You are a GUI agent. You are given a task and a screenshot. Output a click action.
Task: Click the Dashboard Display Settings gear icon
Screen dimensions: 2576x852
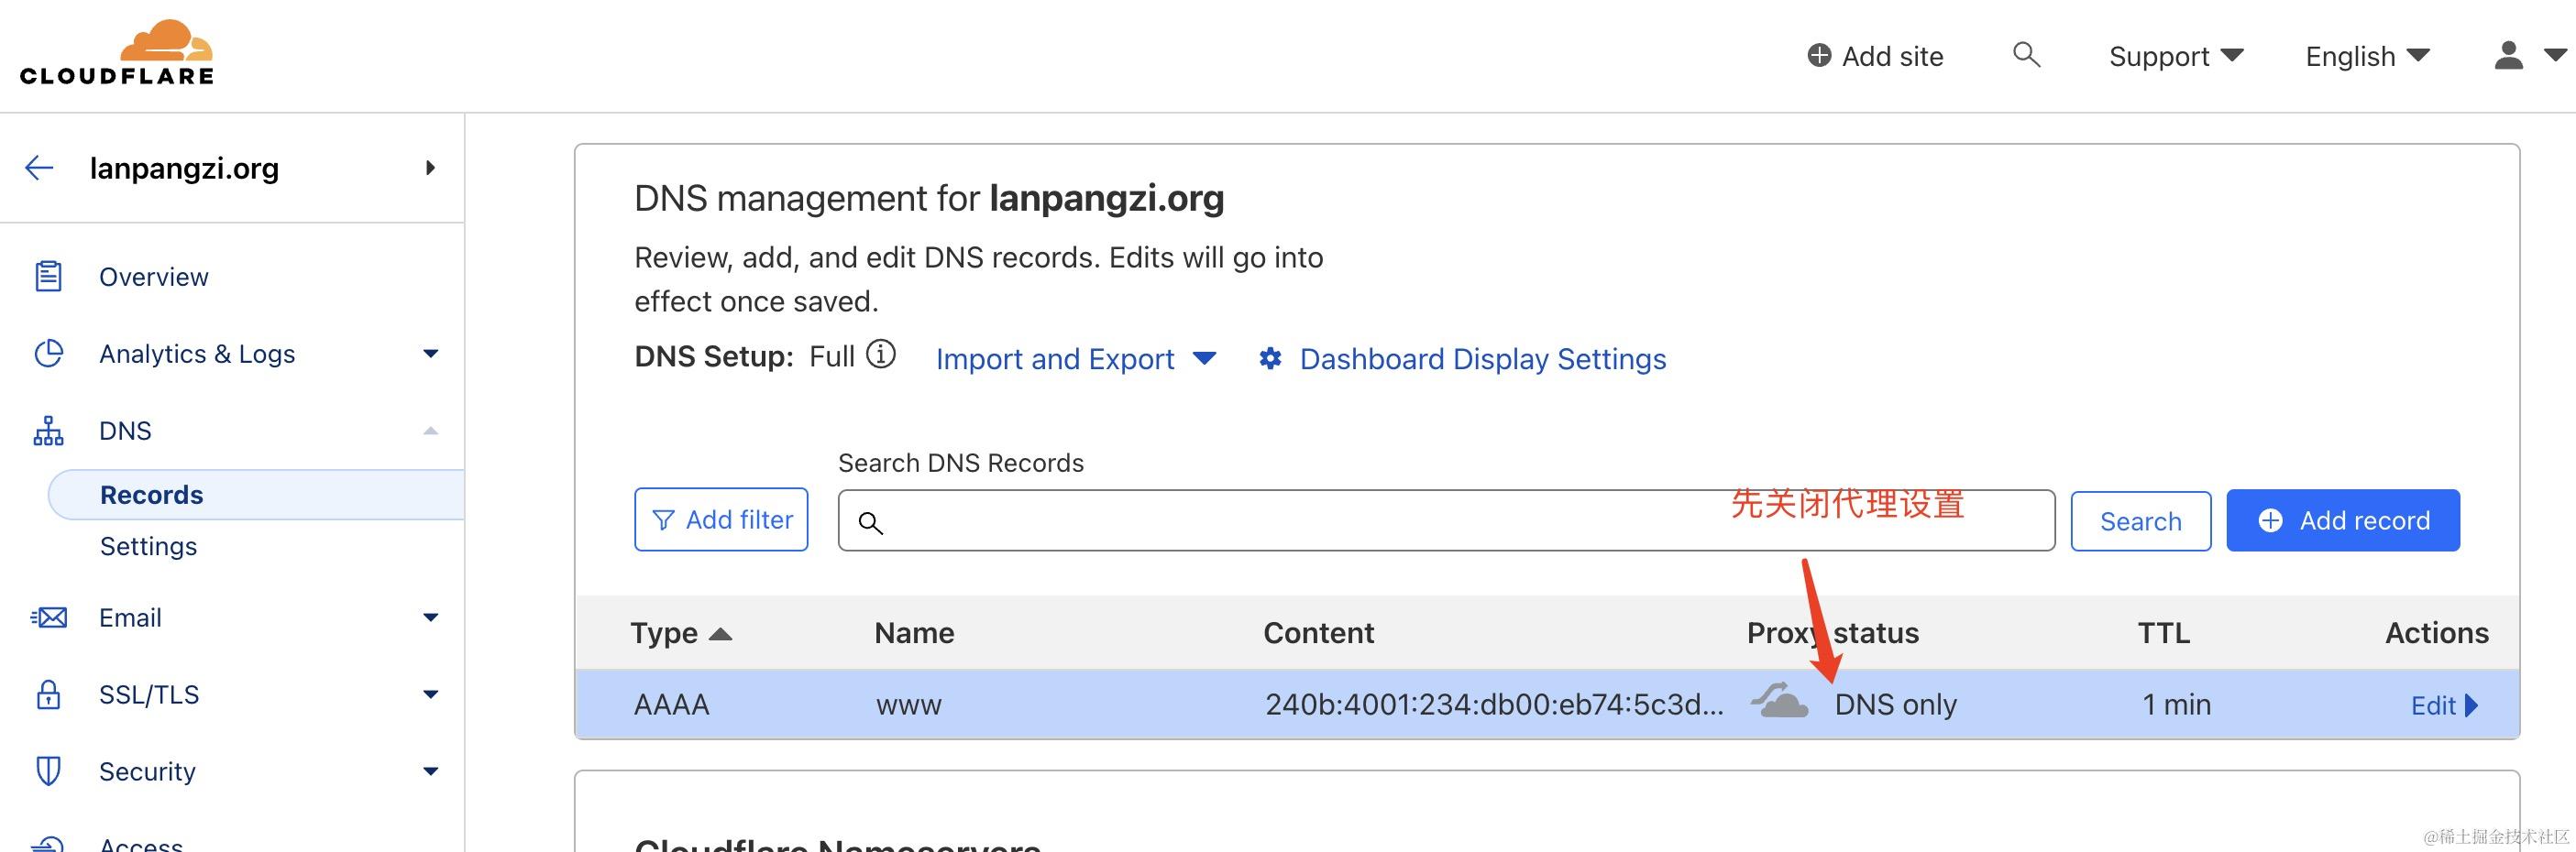pyautogui.click(x=1270, y=358)
